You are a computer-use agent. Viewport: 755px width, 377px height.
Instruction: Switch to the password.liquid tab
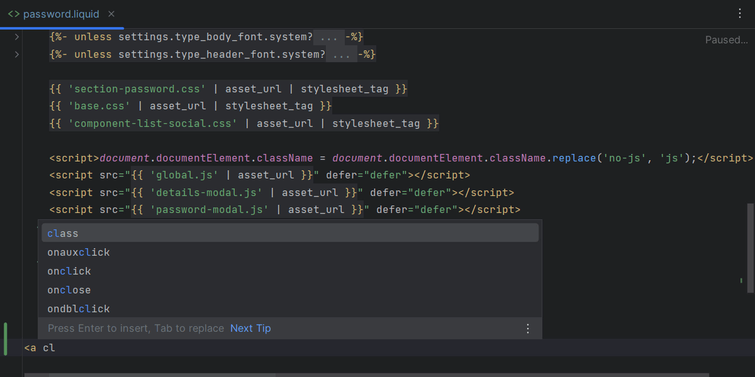pos(61,14)
